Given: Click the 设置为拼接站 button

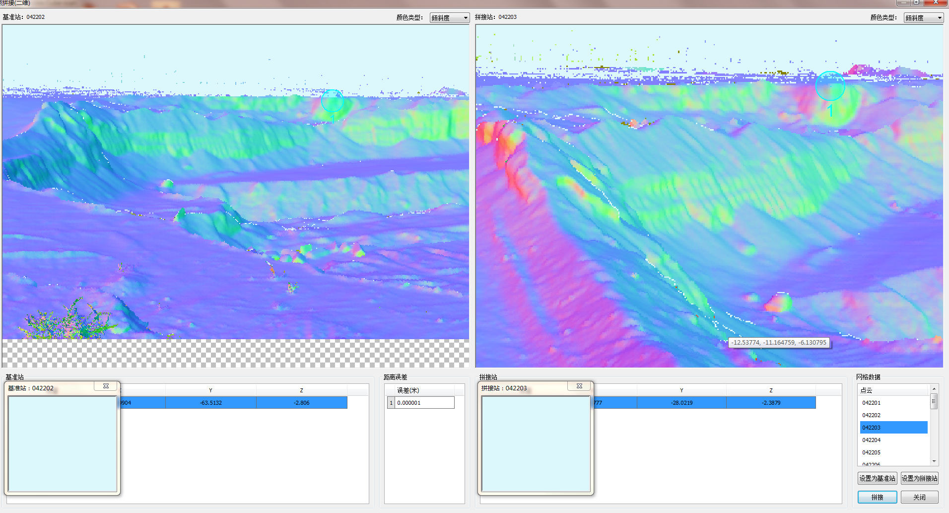Looking at the screenshot, I should [919, 478].
